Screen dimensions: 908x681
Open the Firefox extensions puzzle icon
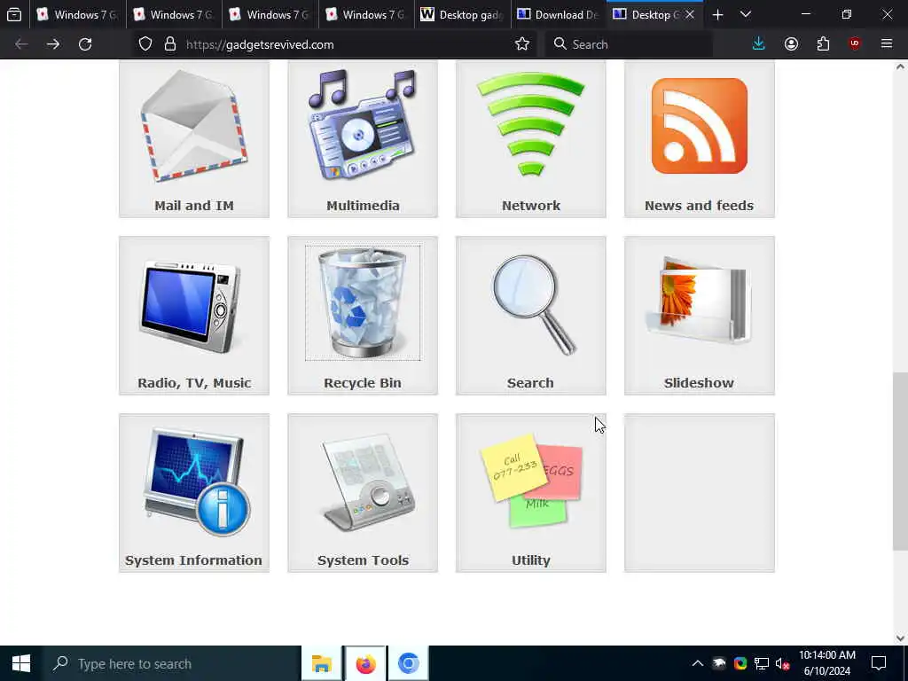(823, 44)
